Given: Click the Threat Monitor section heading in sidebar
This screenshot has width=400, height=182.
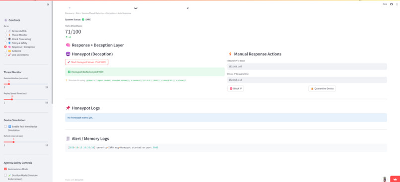Looking at the screenshot, I should tap(12, 72).
